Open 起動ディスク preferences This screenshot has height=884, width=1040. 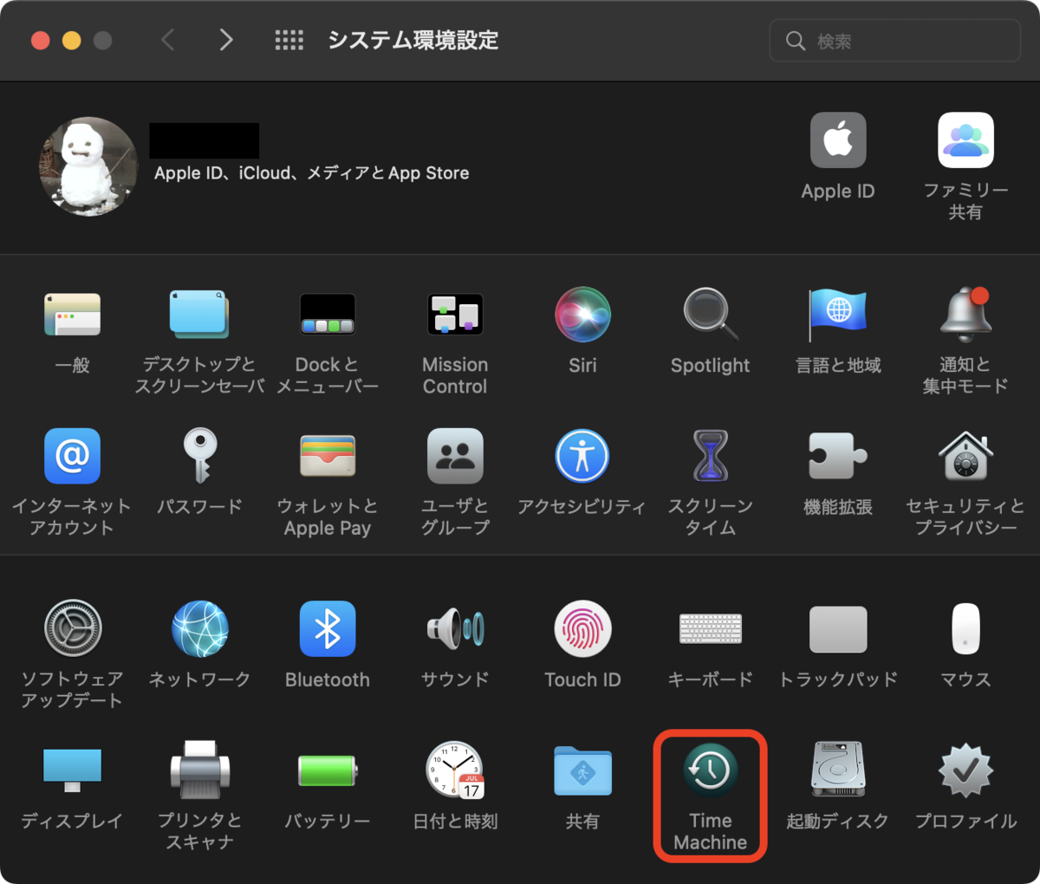[x=838, y=770]
